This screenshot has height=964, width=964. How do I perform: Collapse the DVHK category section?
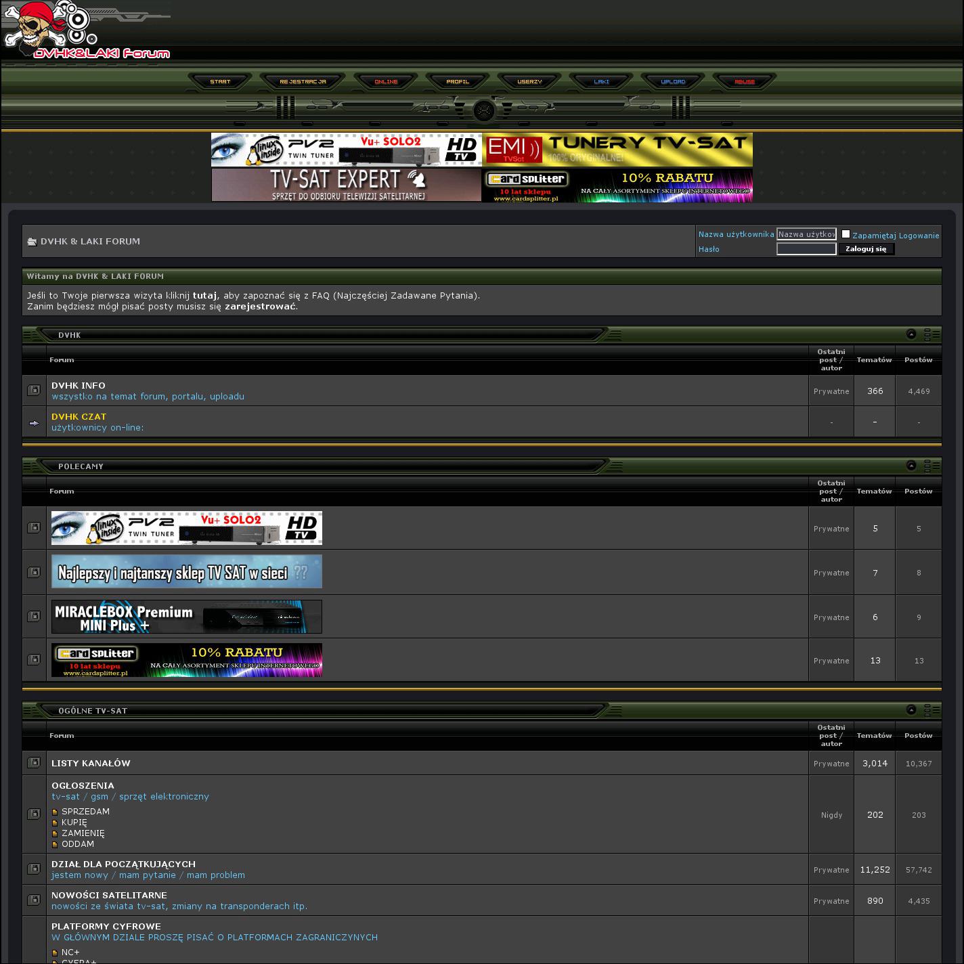[911, 334]
